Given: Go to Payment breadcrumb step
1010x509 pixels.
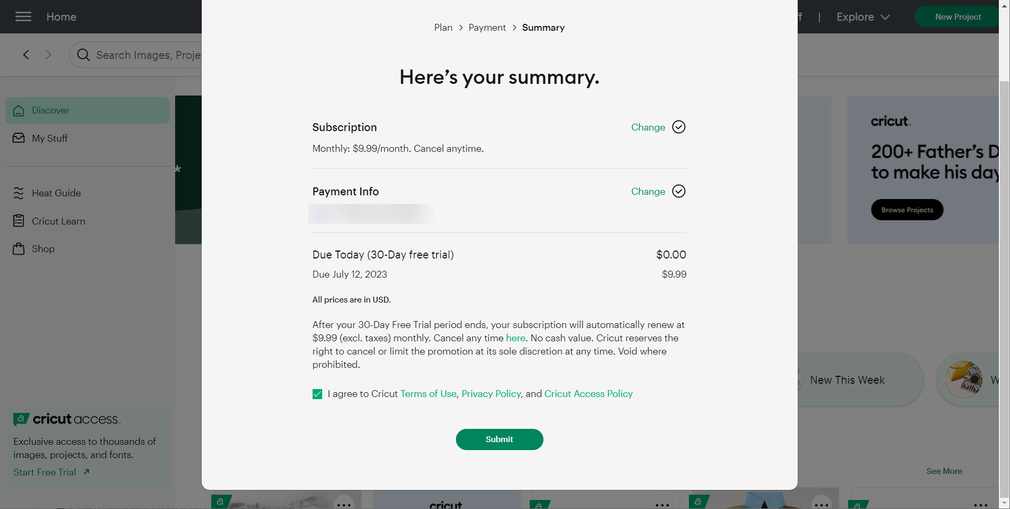Looking at the screenshot, I should point(487,28).
